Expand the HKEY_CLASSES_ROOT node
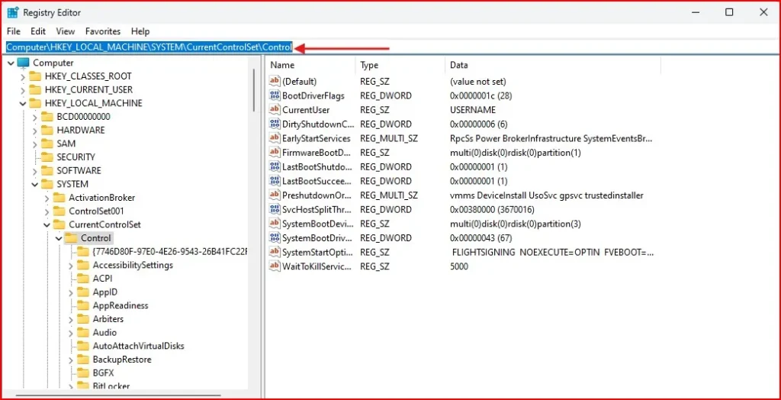Screen dimensions: 781x400 [x=22, y=76]
